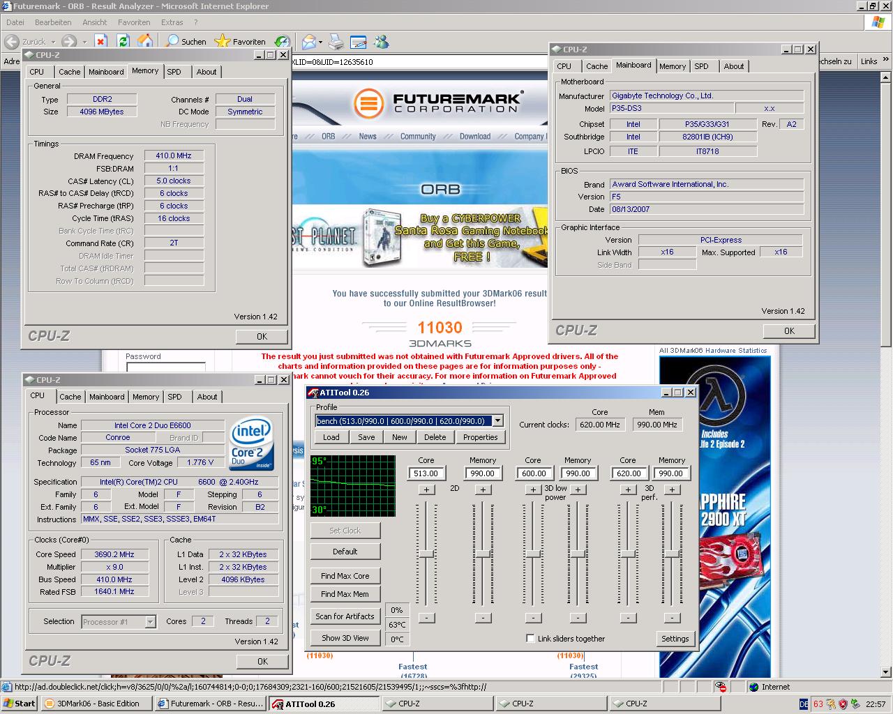Click plus button above 2D Core slider
This screenshot has width=893, height=714.
click(x=426, y=489)
